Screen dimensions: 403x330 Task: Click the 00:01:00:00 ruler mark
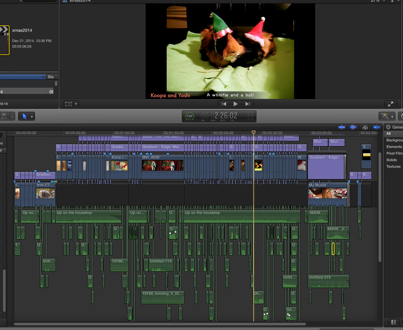tap(124, 133)
